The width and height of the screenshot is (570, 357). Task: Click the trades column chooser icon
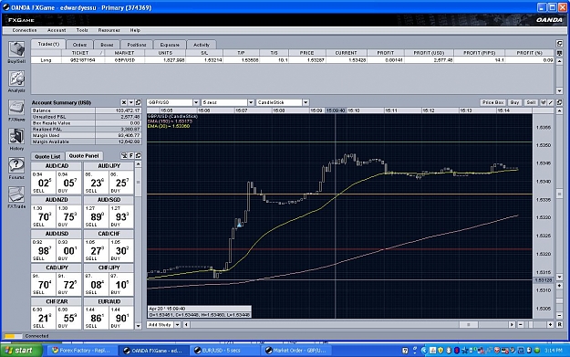click(560, 53)
